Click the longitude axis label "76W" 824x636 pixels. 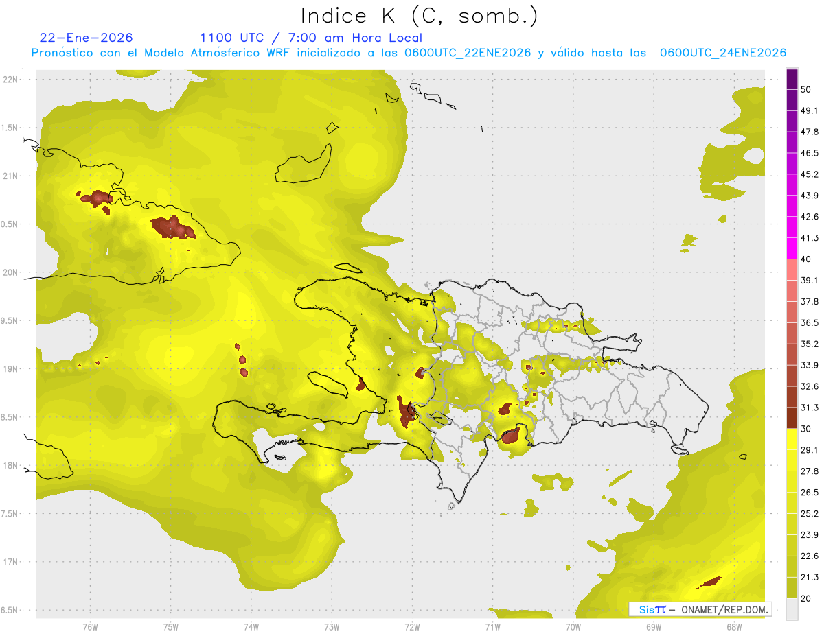pos(90,627)
